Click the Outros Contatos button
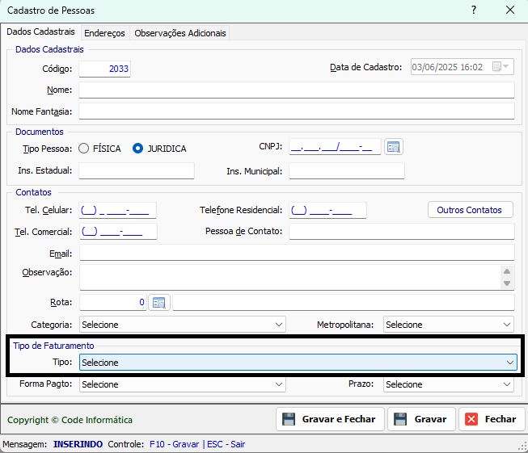528x453 pixels. click(471, 210)
